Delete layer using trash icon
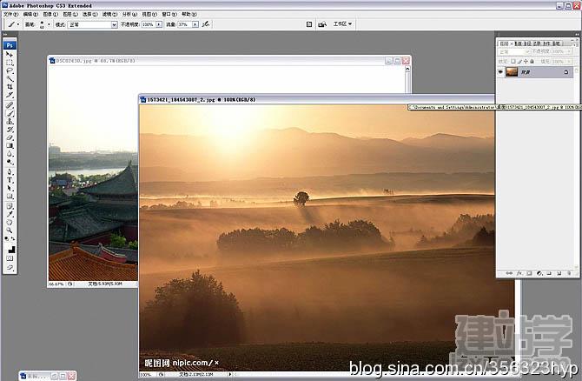This screenshot has height=381, width=582. (569, 274)
